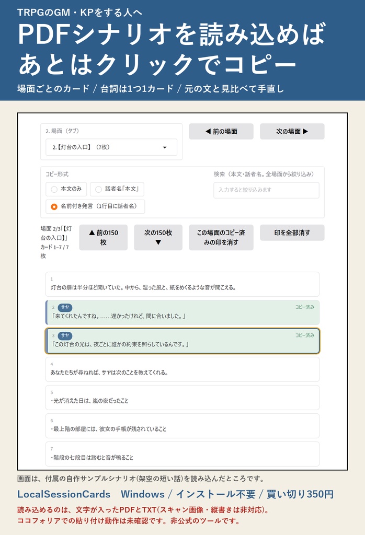Go to previous scene with 前の場面

point(221,131)
